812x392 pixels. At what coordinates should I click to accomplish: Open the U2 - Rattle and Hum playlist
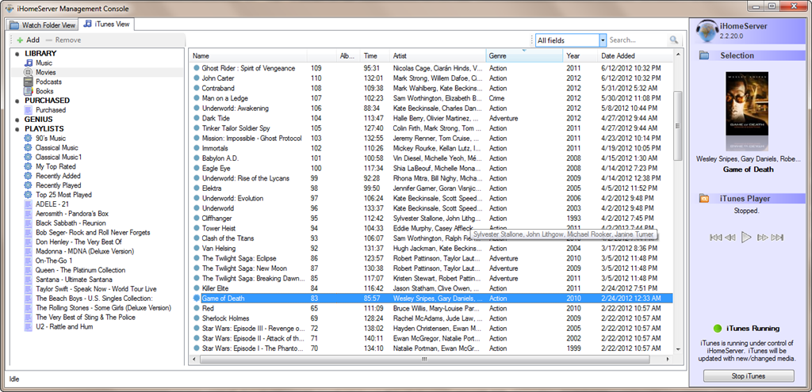point(64,327)
